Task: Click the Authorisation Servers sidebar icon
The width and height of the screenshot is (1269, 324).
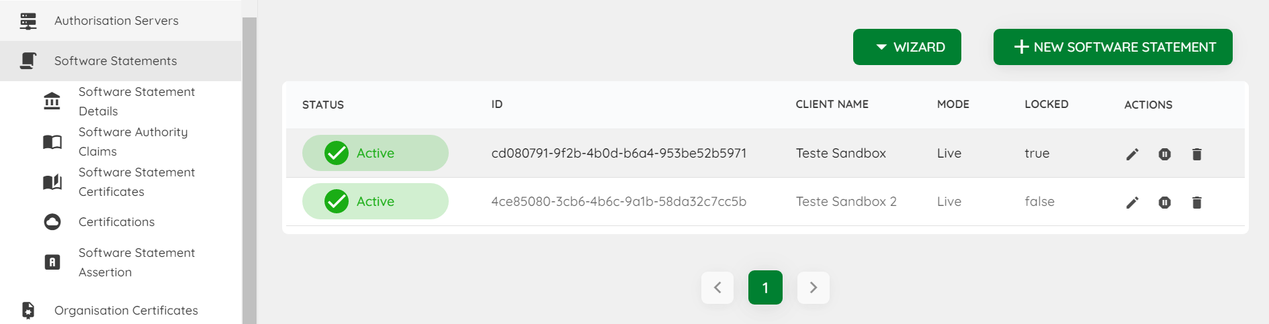Action: tap(28, 21)
